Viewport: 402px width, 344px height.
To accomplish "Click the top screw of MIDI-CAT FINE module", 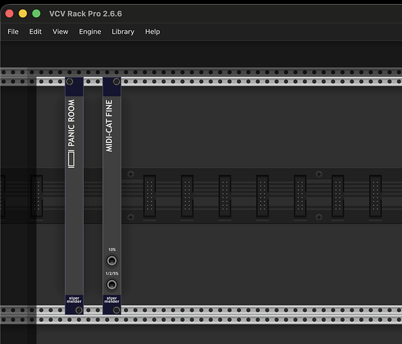I will [x=117, y=82].
